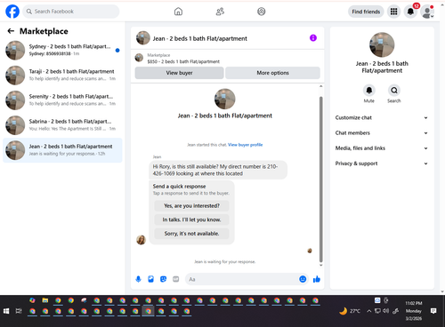
Task: Expand Media, files and links section
Action: click(x=382, y=148)
